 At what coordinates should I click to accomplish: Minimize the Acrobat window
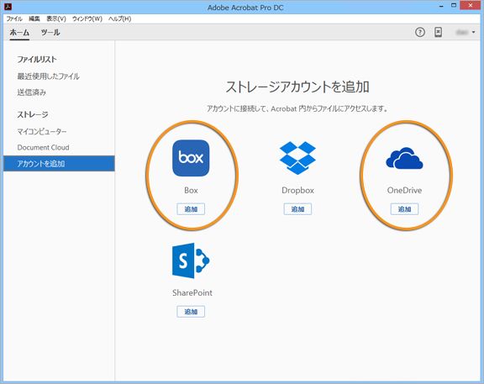click(x=441, y=6)
